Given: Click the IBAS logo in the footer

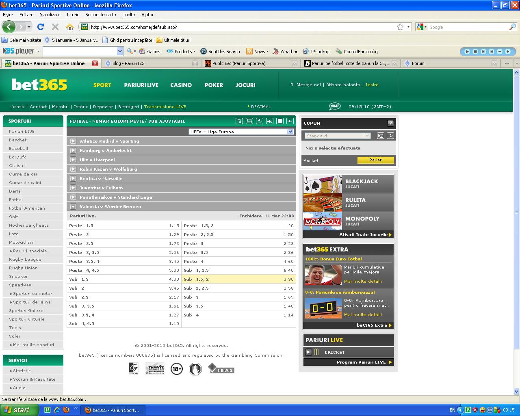Looking at the screenshot, I should [221, 368].
